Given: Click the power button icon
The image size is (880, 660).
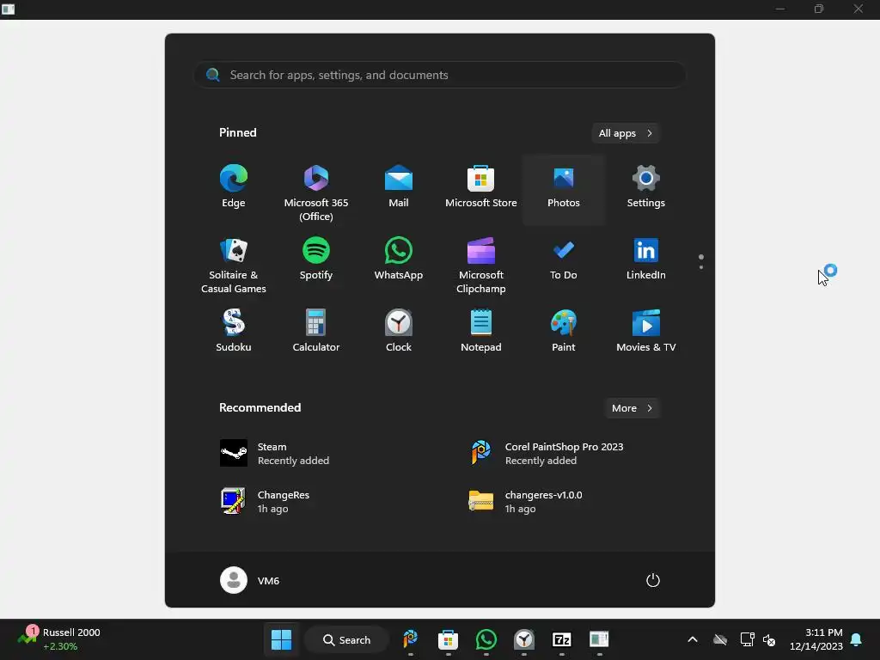Looking at the screenshot, I should coord(653,580).
